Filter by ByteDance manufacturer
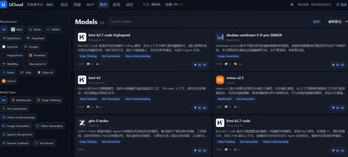Image resolution: width=348 pixels, height=157 pixels. coord(11,38)
